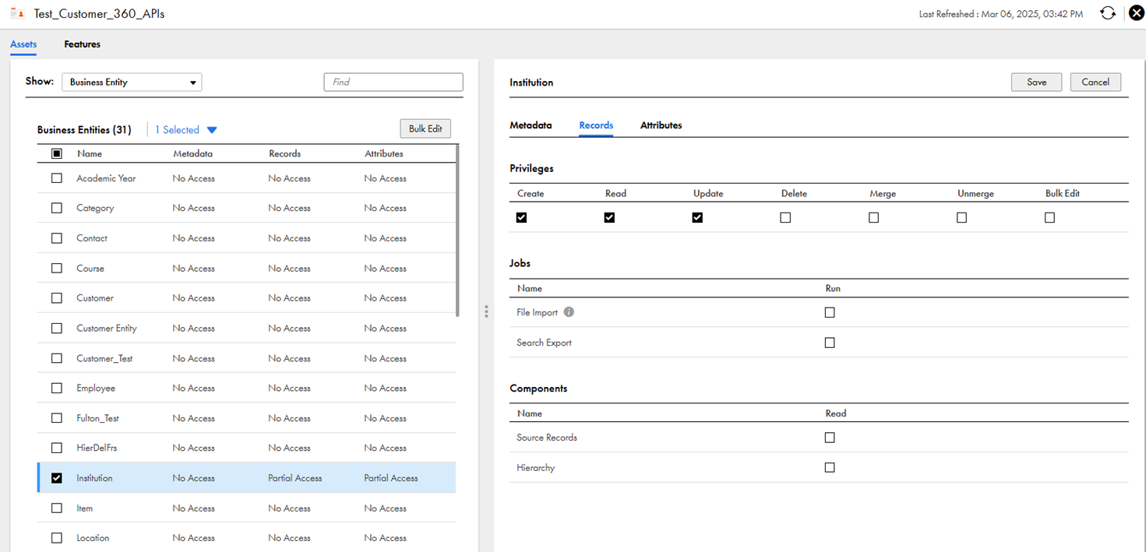Viewport: 1146px width, 552px height.
Task: Click the Source Records component name
Action: [547, 438]
